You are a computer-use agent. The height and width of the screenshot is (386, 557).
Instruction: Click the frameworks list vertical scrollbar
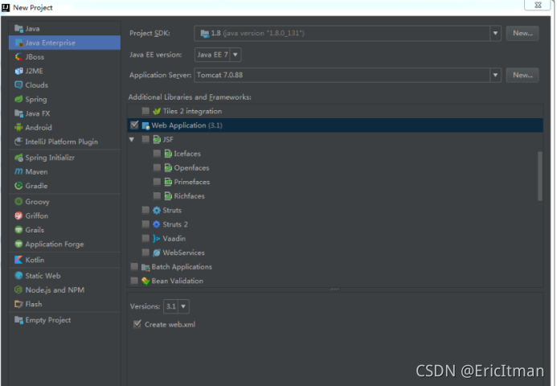pos(540,176)
